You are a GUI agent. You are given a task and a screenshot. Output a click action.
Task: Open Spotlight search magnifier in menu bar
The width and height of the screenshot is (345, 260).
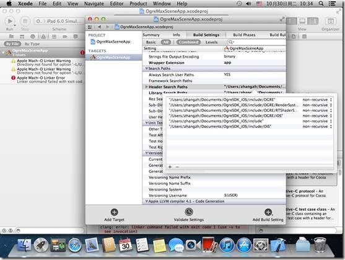(x=321, y=4)
